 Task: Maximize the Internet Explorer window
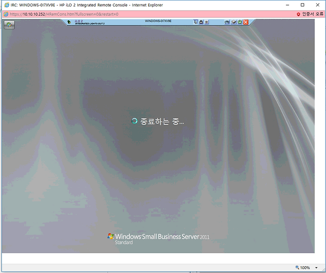[302, 5]
